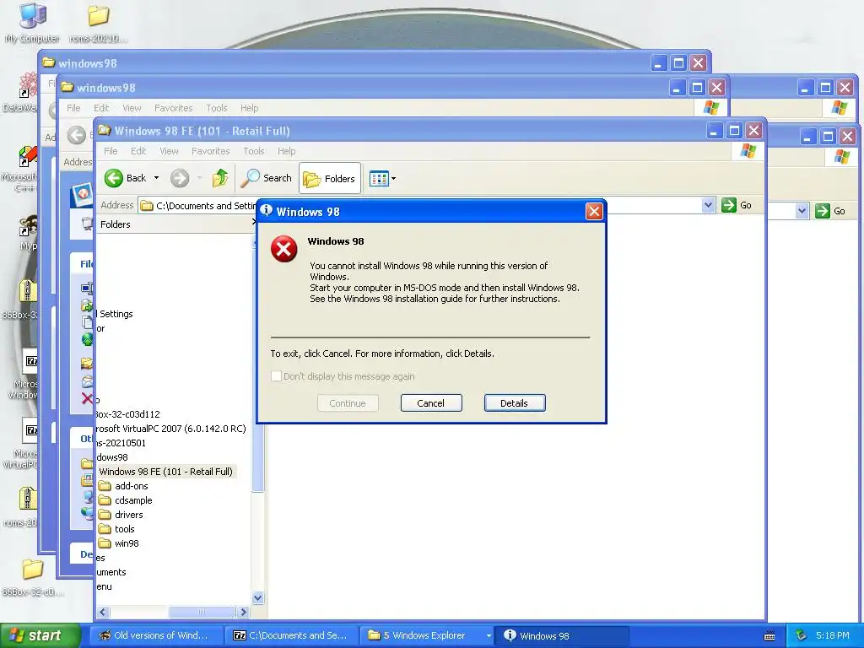Select the roms-20210 folder on the desktop
The width and height of the screenshot is (864, 648).
click(x=98, y=23)
